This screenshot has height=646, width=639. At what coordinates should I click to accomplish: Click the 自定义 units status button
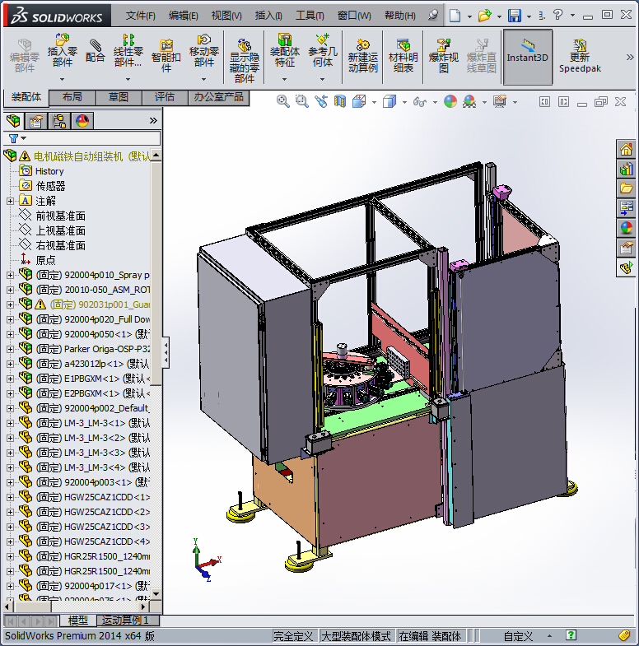pyautogui.click(x=518, y=636)
